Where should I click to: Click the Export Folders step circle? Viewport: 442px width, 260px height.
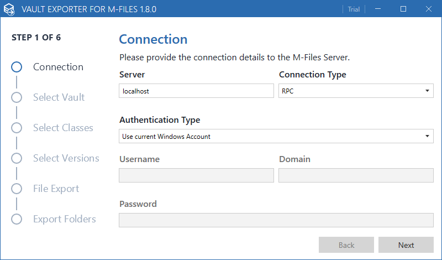pyautogui.click(x=17, y=219)
